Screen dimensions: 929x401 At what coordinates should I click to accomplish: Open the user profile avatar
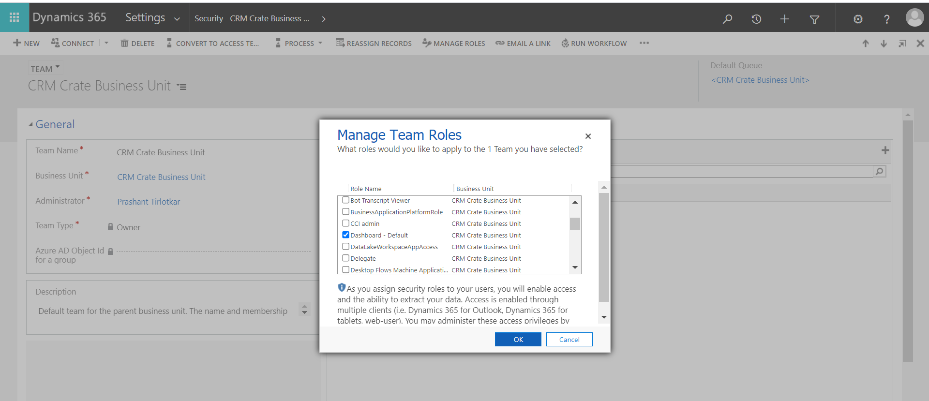(914, 18)
